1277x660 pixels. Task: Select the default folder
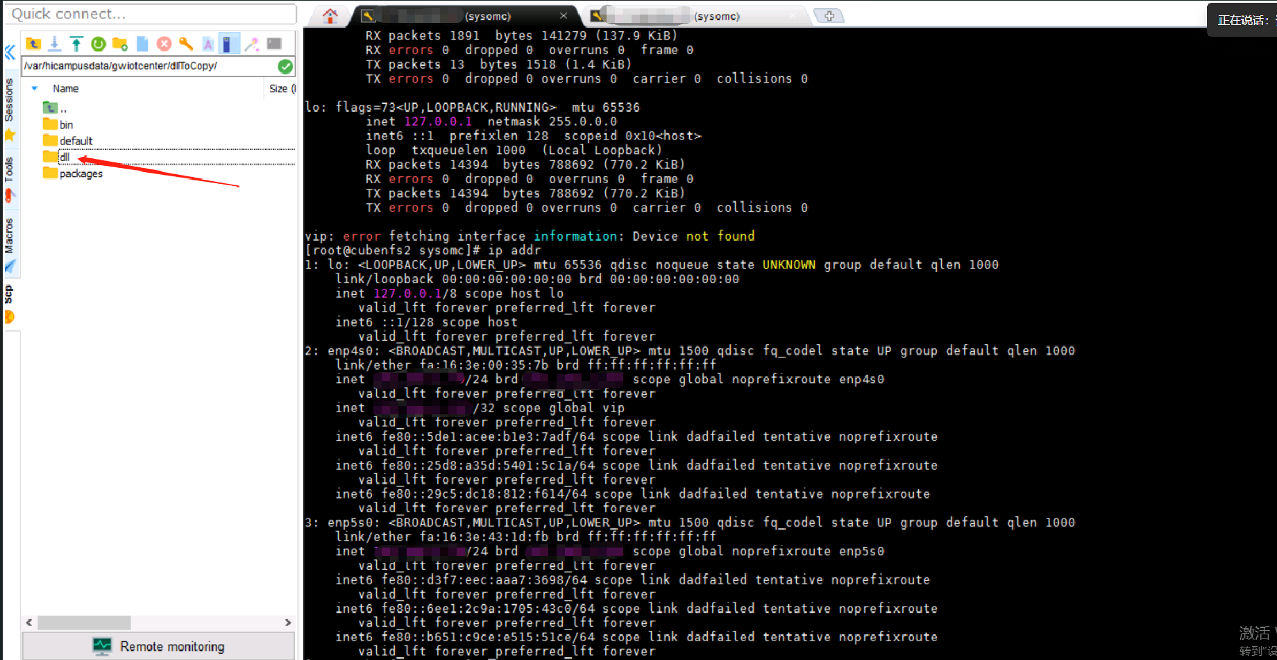tap(67, 141)
